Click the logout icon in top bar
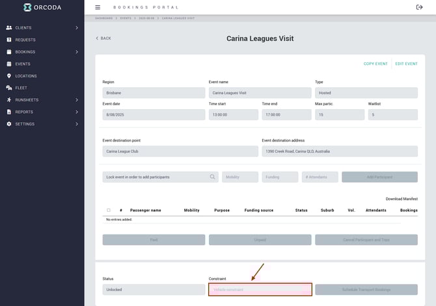This screenshot has height=306, width=436. pyautogui.click(x=419, y=7)
